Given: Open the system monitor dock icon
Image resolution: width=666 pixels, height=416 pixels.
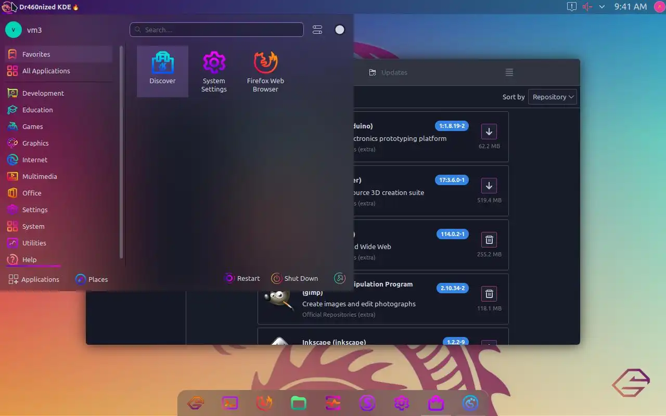Looking at the screenshot, I should click(x=333, y=403).
